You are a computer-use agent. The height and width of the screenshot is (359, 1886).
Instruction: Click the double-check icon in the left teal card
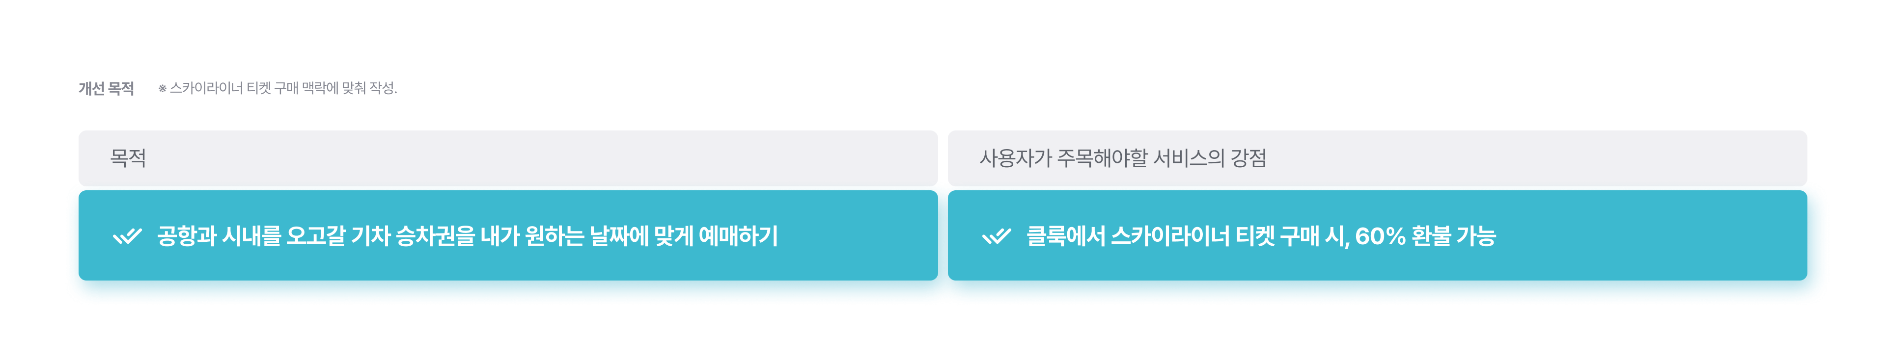click(127, 236)
